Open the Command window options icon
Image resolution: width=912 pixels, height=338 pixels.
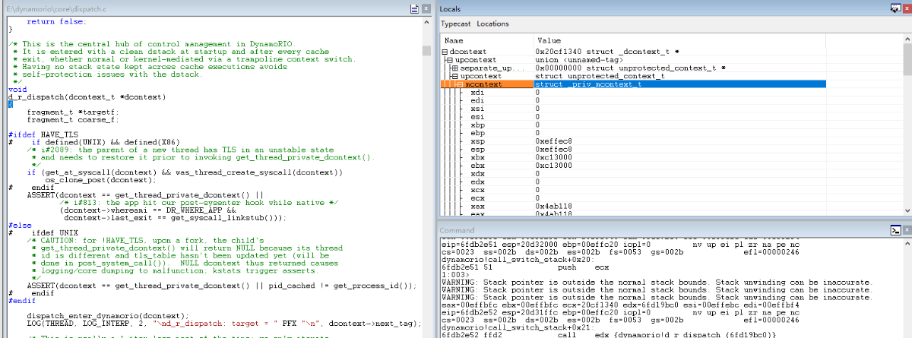[x=895, y=229]
